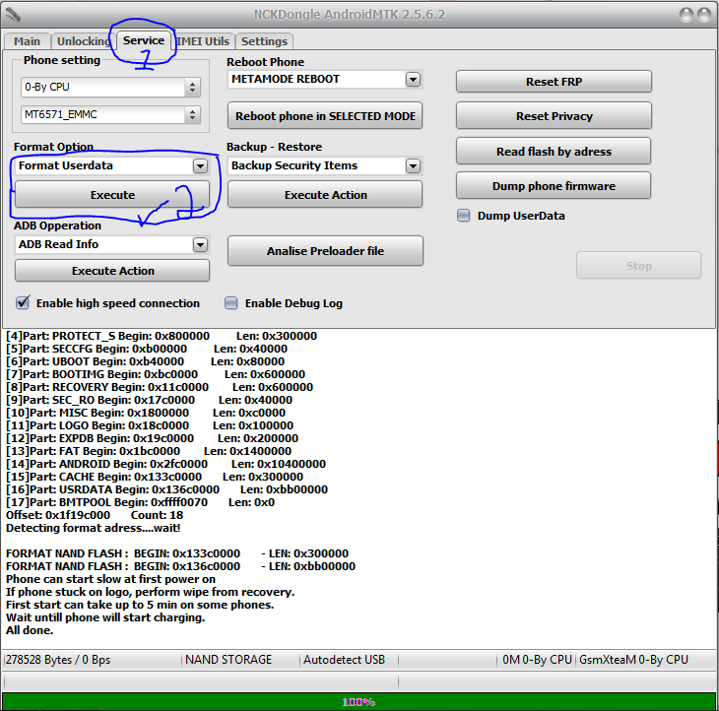Click the green 100% progress bar
Image resolution: width=719 pixels, height=711 pixels.
(359, 701)
